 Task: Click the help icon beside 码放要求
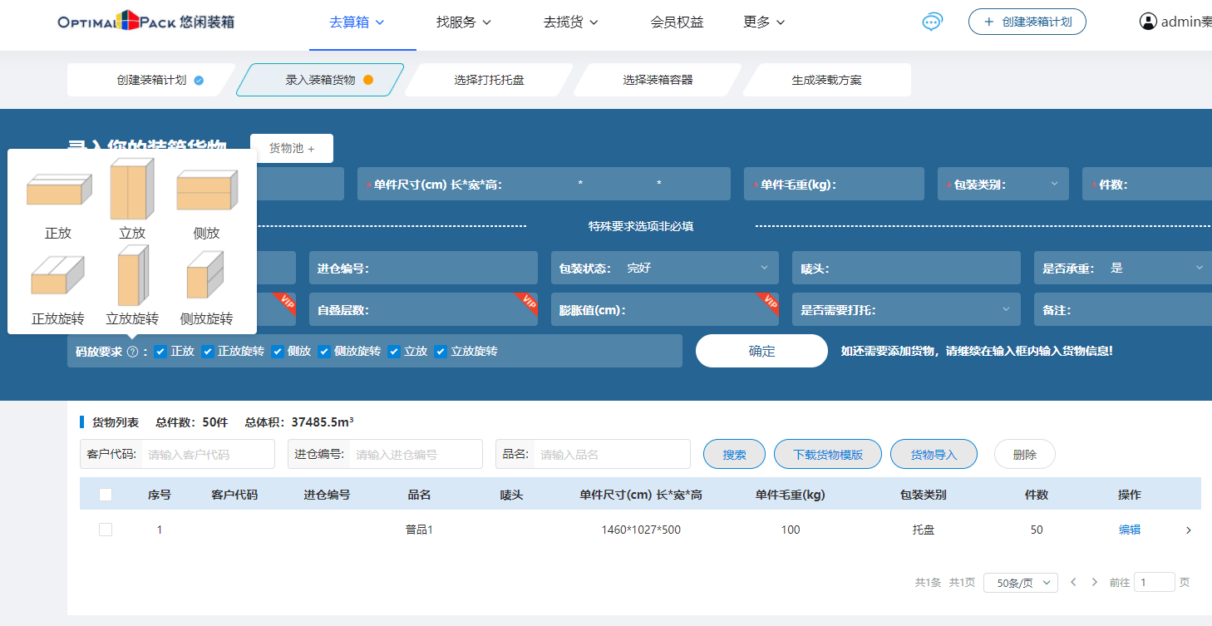pos(132,352)
